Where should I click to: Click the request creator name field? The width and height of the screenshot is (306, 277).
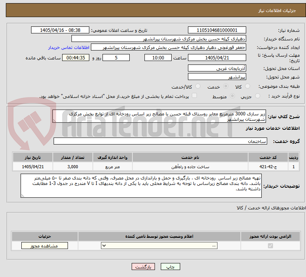coord(169,47)
